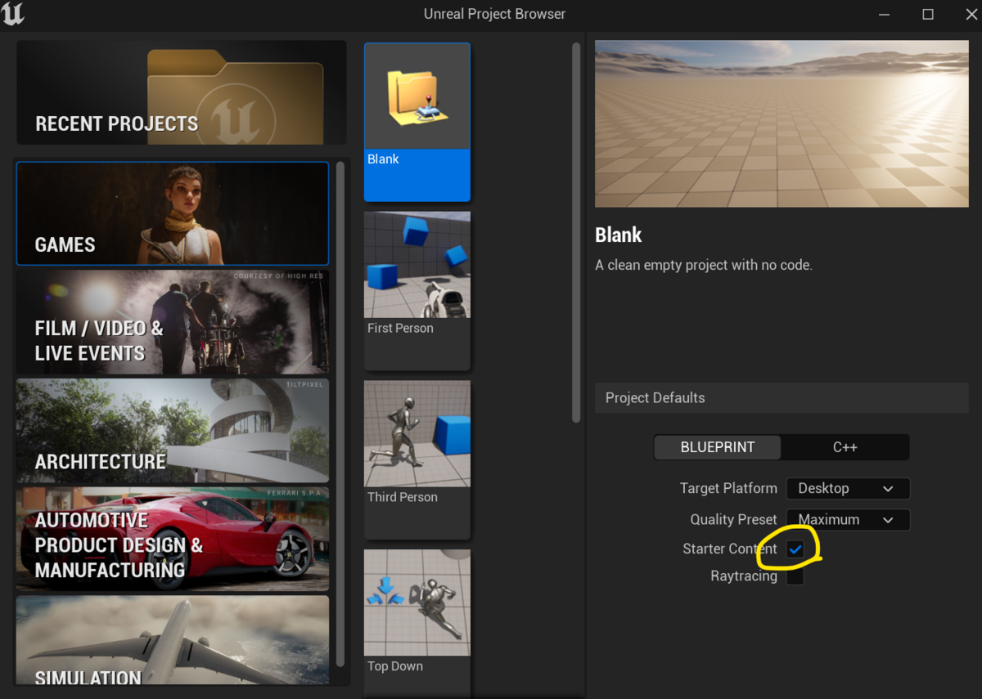Click 'A clean empty project with no code.' description
982x699 pixels.
[704, 265]
